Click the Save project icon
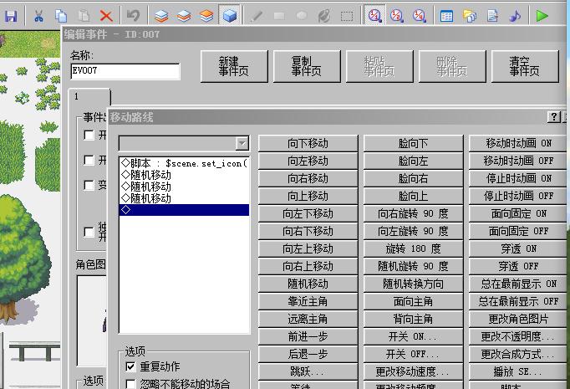Image resolution: width=570 pixels, height=389 pixels. [x=11, y=16]
